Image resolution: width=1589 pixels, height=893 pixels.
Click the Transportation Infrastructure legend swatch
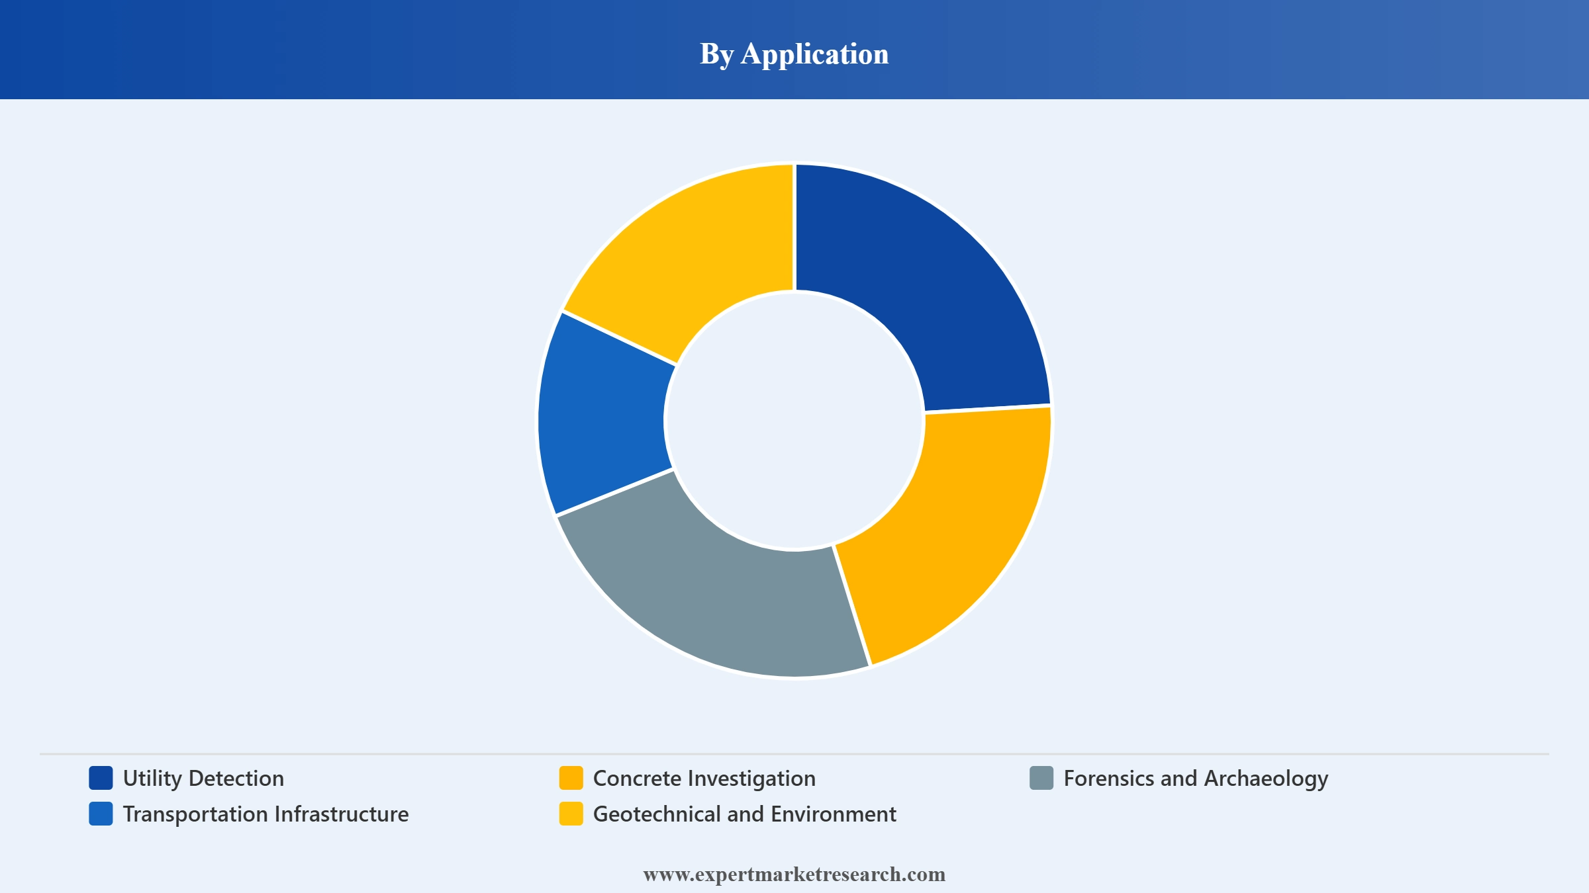click(101, 814)
